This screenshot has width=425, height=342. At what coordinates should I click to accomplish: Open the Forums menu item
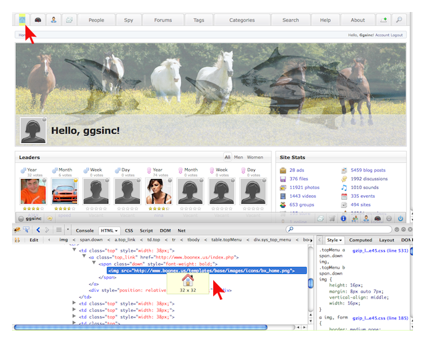[x=162, y=20]
